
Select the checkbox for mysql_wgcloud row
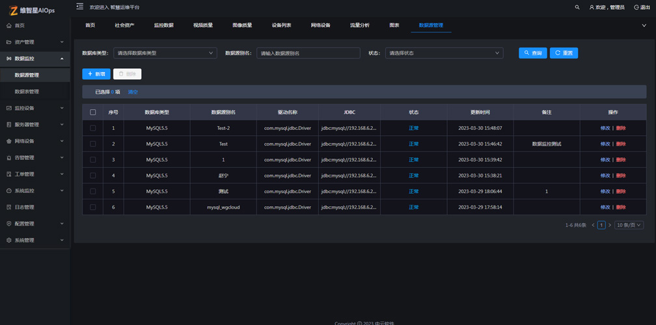[93, 207]
